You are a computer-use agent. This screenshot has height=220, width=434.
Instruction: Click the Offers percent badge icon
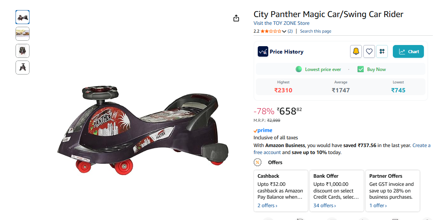click(257, 162)
